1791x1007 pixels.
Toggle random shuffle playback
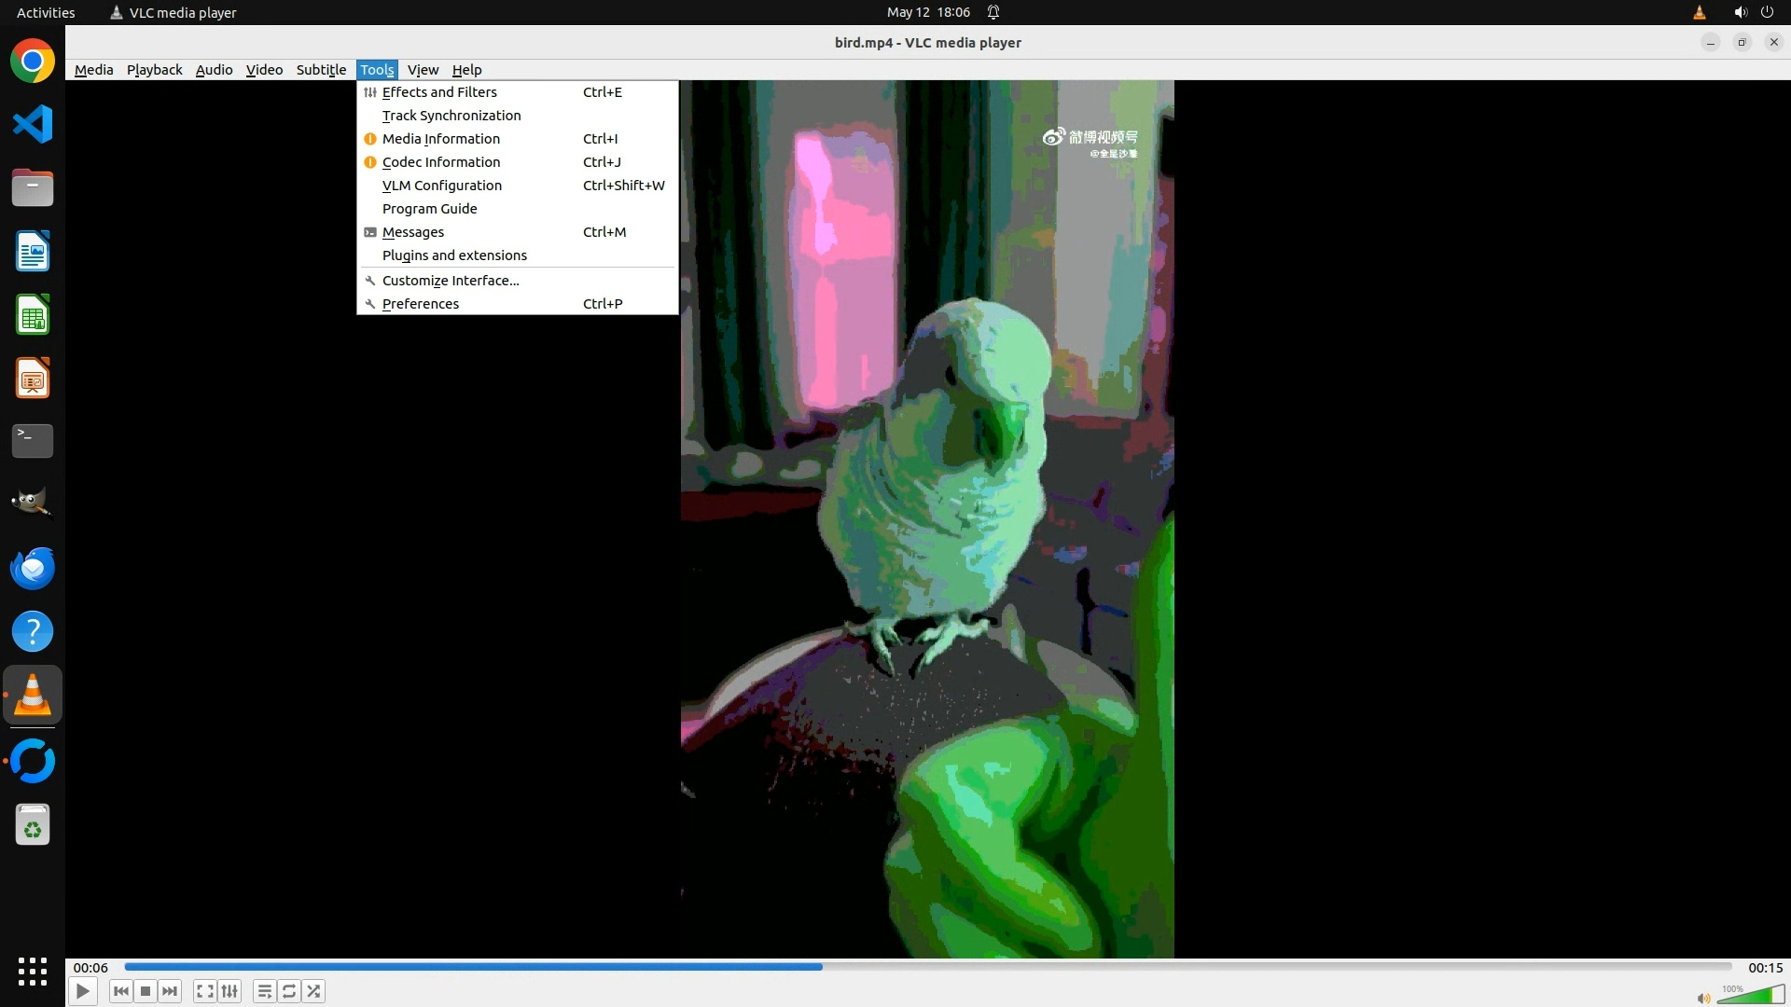point(314,991)
